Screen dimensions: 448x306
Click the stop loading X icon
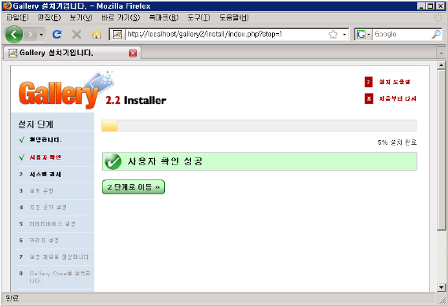[76, 35]
